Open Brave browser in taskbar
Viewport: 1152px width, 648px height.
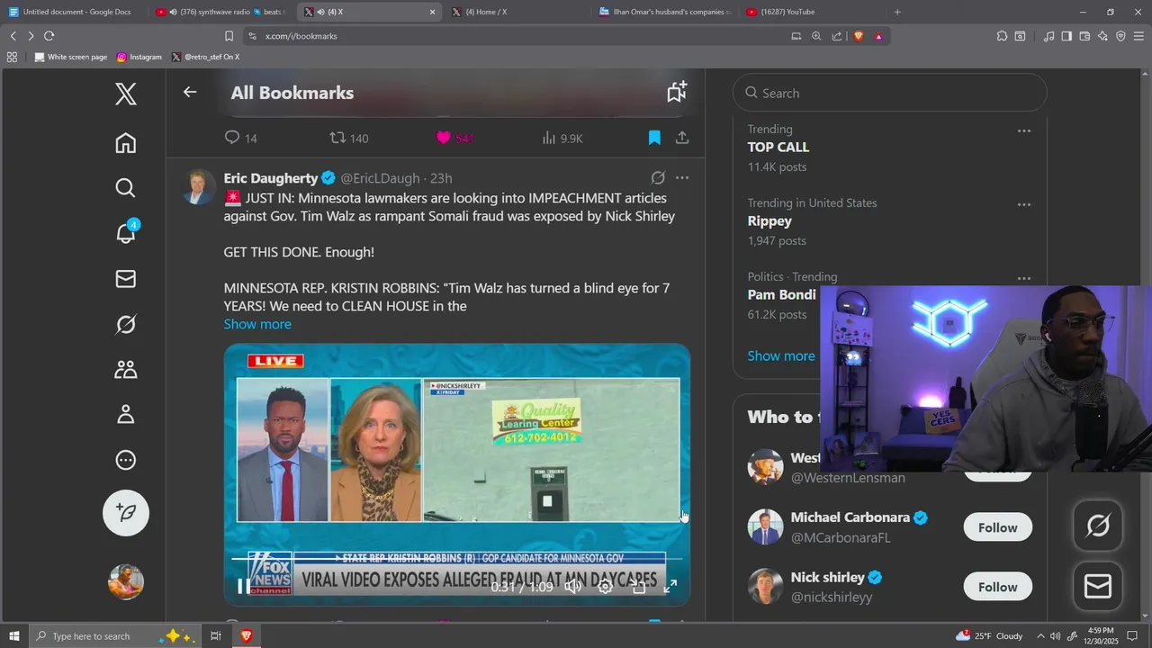tap(246, 636)
